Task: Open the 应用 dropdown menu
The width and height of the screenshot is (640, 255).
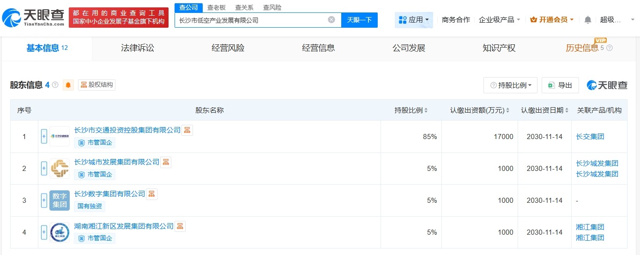Action: coord(414,20)
